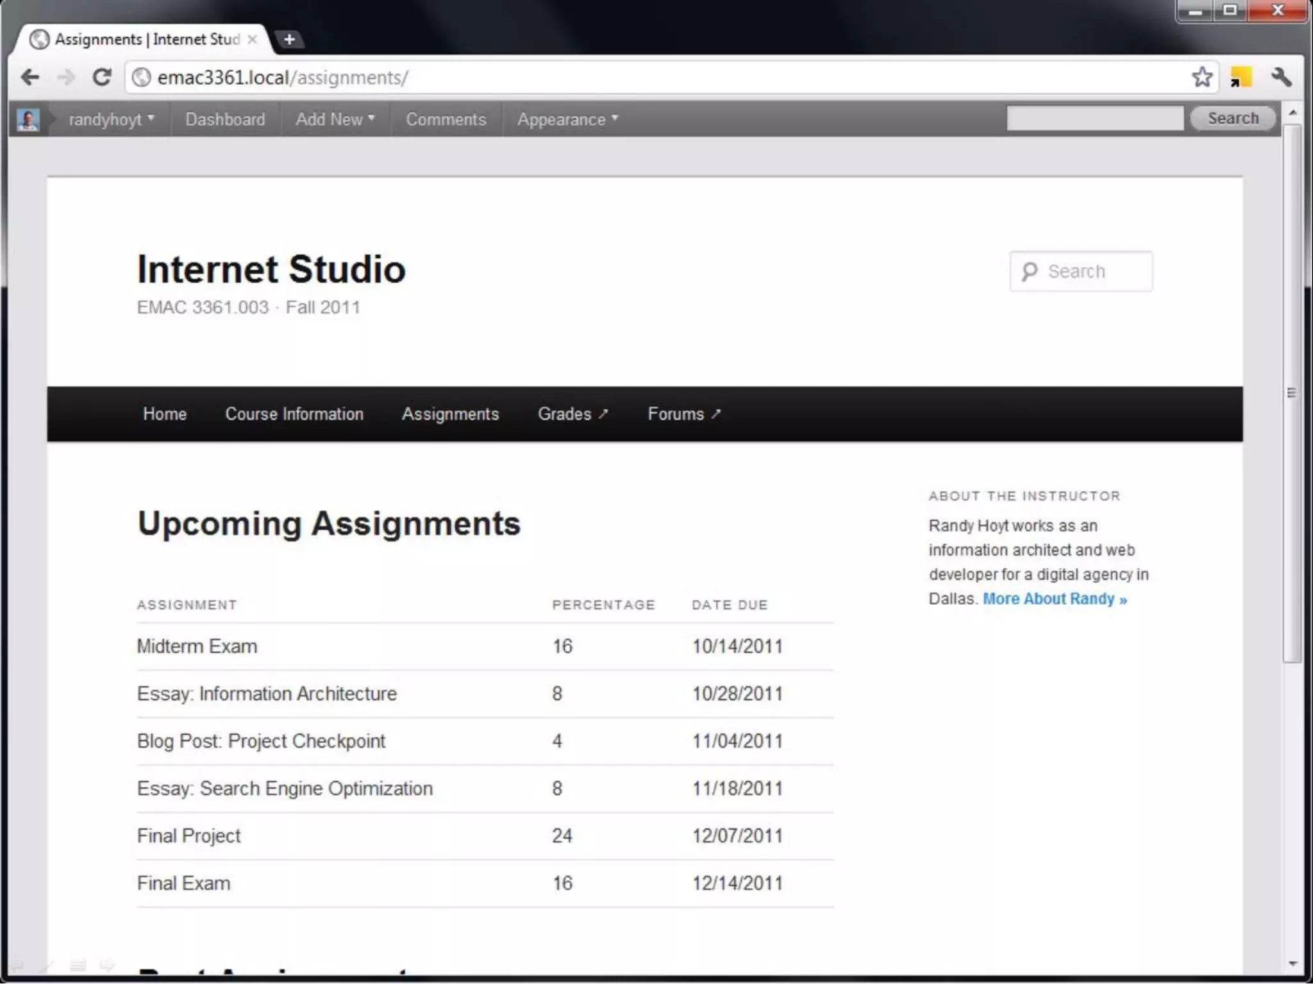
Task: Click the randyhoyt avatar icon
Action: [x=28, y=119]
